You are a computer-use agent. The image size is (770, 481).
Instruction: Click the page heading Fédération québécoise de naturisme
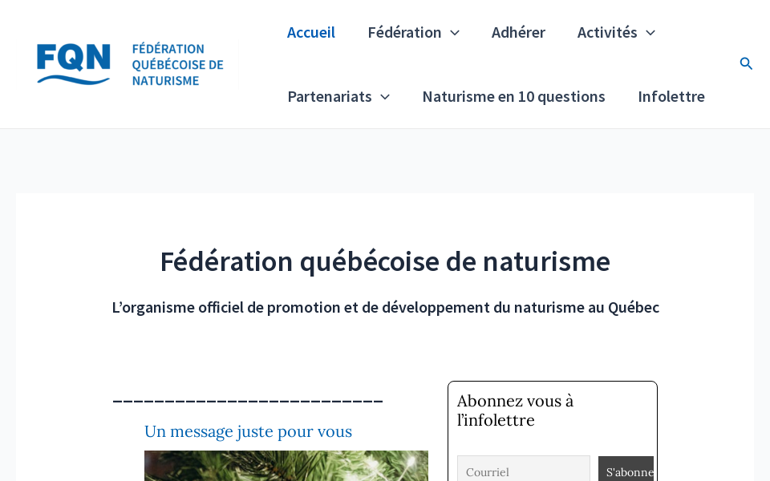point(385,261)
